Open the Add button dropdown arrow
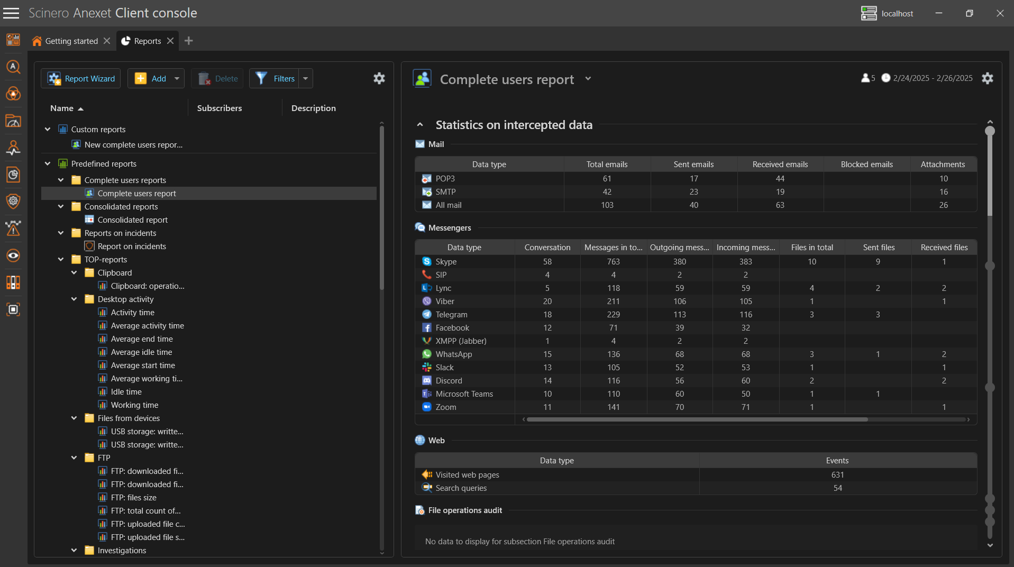The height and width of the screenshot is (567, 1014). (x=177, y=78)
